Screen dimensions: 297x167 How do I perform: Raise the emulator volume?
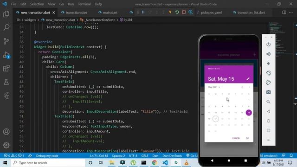(268, 54)
